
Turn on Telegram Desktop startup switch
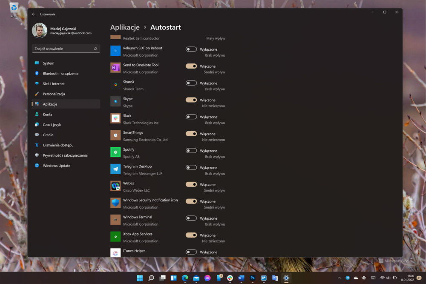(x=191, y=167)
